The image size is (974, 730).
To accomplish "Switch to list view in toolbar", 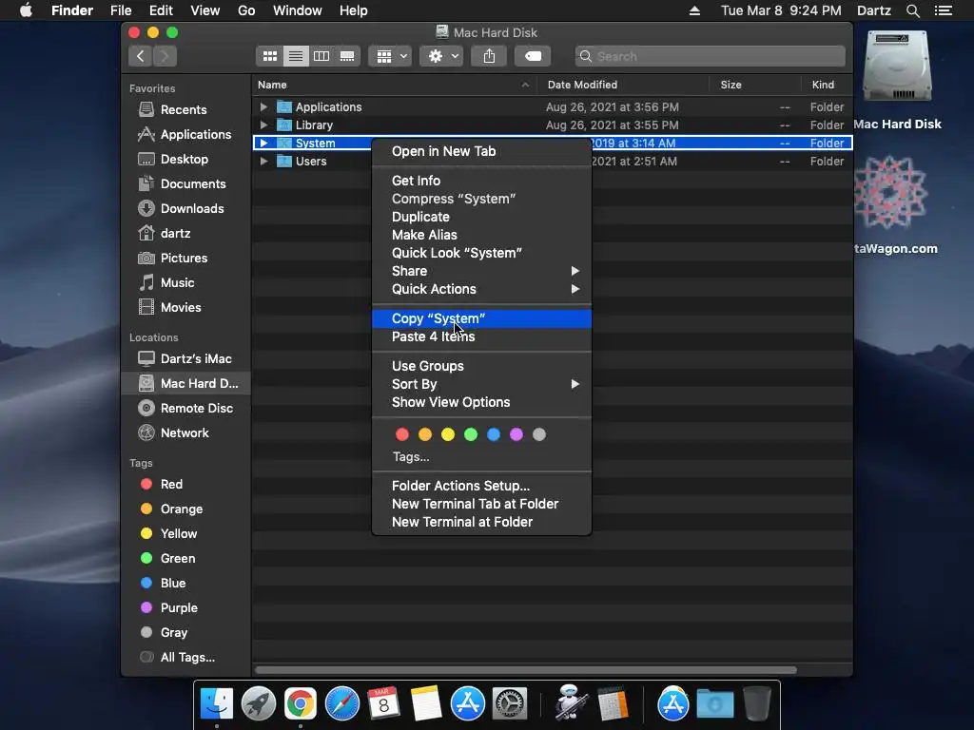I will (x=296, y=56).
